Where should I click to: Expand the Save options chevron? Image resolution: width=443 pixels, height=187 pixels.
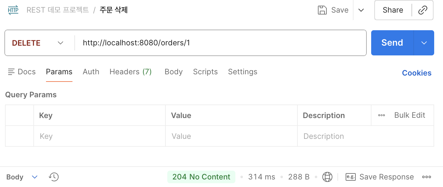click(361, 10)
